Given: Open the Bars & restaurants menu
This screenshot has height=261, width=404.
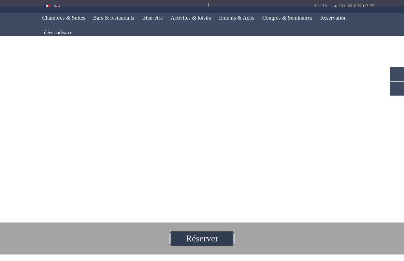Looking at the screenshot, I should (113, 18).
